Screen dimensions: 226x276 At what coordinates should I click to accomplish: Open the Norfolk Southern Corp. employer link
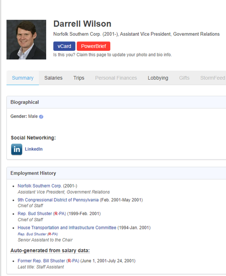coord(40,186)
